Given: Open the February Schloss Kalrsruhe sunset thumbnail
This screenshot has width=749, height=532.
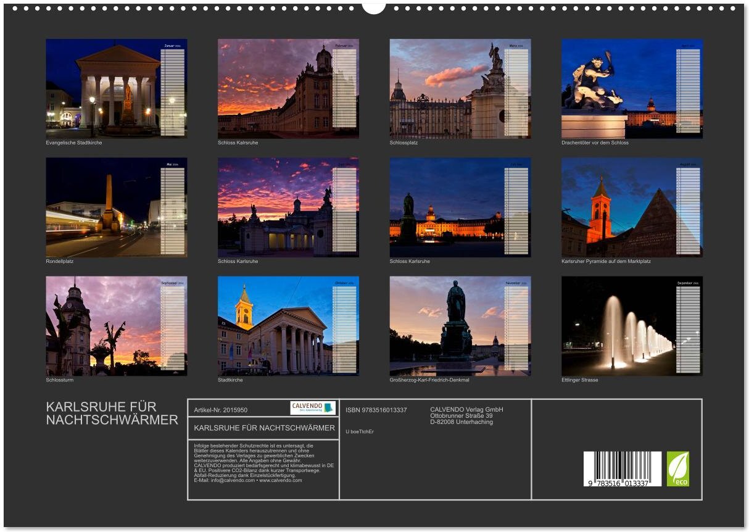Looking at the screenshot, I should pos(288,88).
